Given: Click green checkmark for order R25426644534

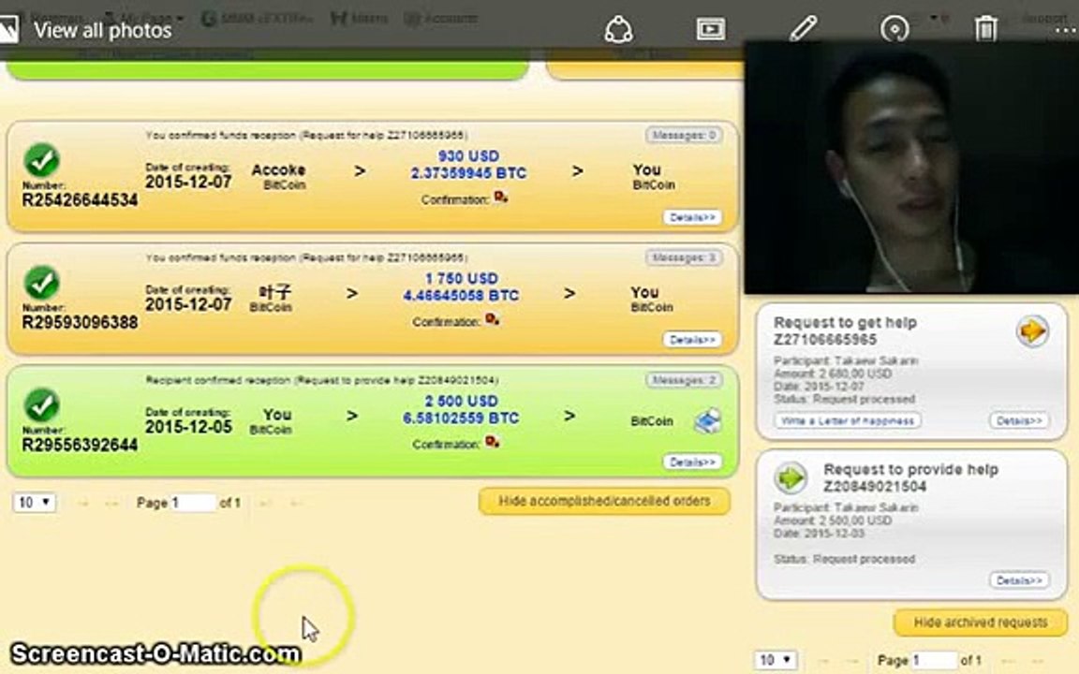Looking at the screenshot, I should click(42, 160).
